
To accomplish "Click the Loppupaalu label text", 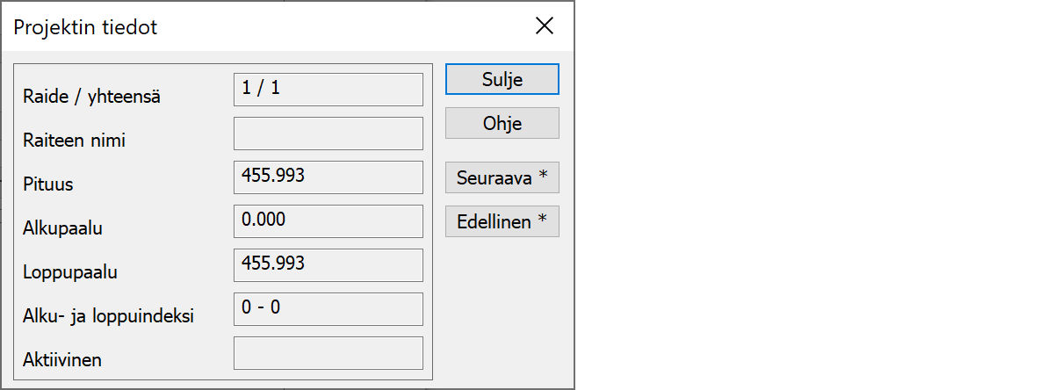I will (x=70, y=272).
